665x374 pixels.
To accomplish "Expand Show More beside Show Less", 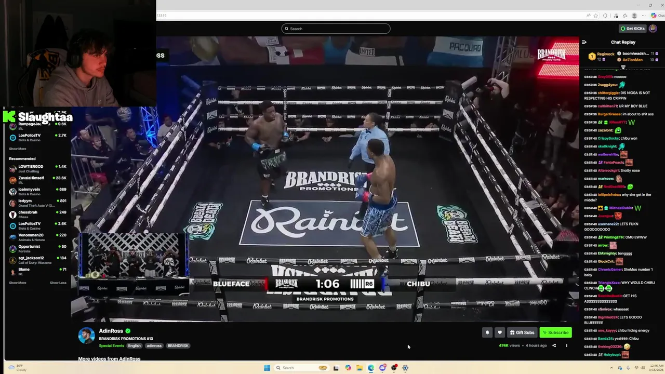I will [17, 283].
